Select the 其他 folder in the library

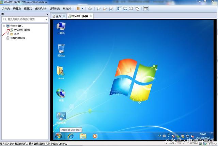point(15,34)
